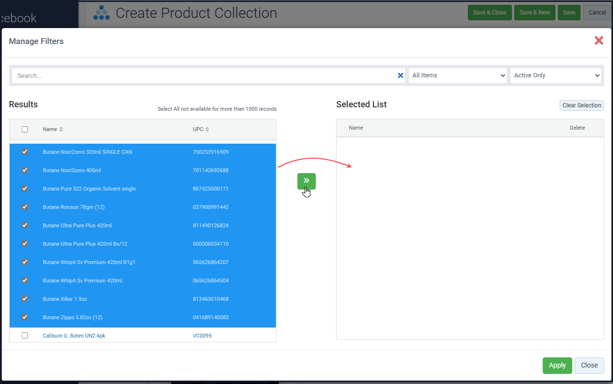The width and height of the screenshot is (613, 384).
Task: Click the Close button at dialog bottom
Action: pyautogui.click(x=589, y=366)
